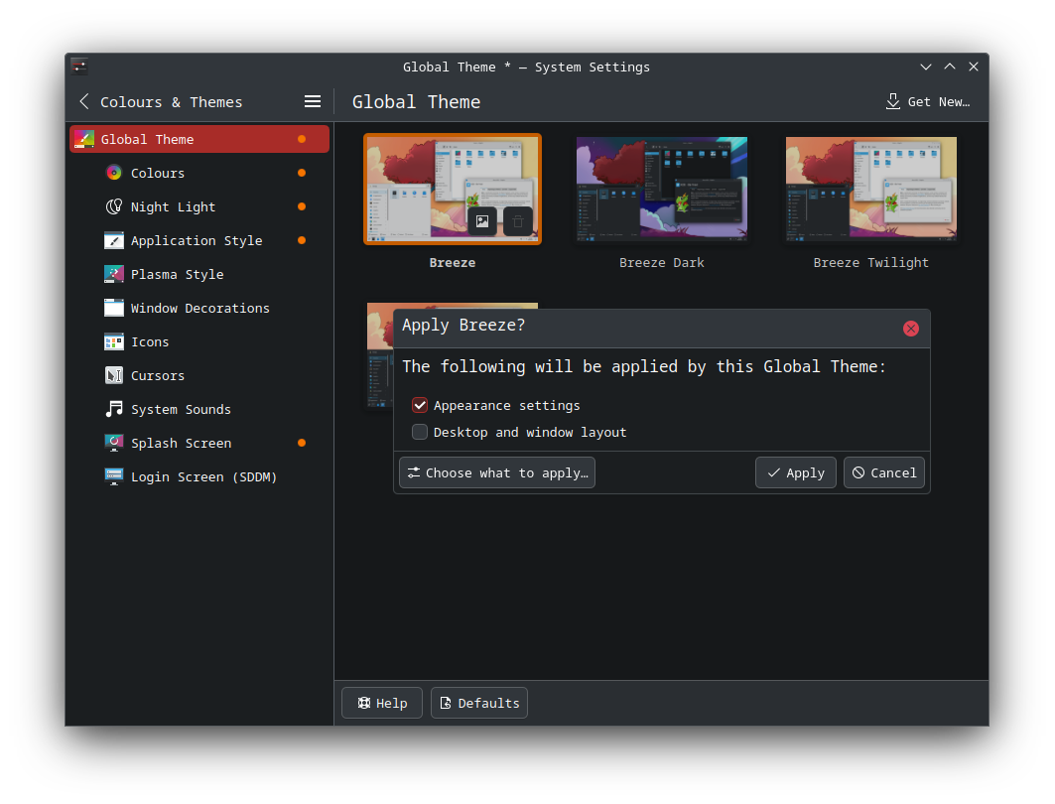Click the Window Decorations icon
This screenshot has width=1055, height=804.
[x=114, y=308]
